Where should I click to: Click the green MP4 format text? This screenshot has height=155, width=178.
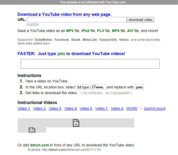point(116,31)
